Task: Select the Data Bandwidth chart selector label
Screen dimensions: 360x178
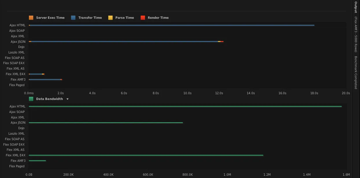Action: click(x=49, y=99)
